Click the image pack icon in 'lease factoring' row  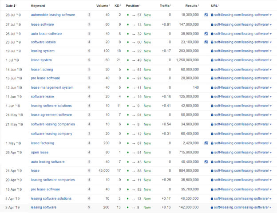[206, 143]
